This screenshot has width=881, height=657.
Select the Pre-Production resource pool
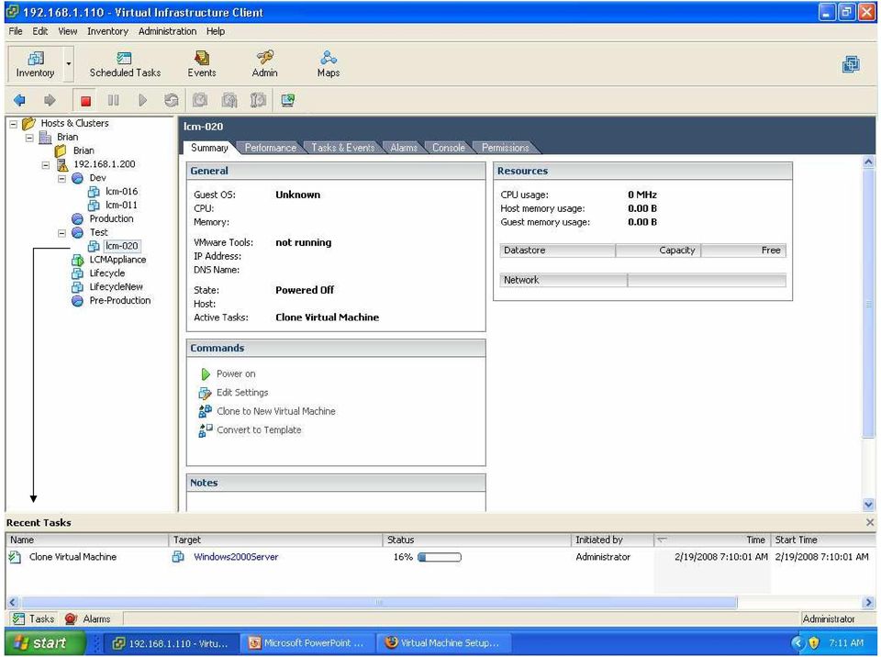pos(119,301)
